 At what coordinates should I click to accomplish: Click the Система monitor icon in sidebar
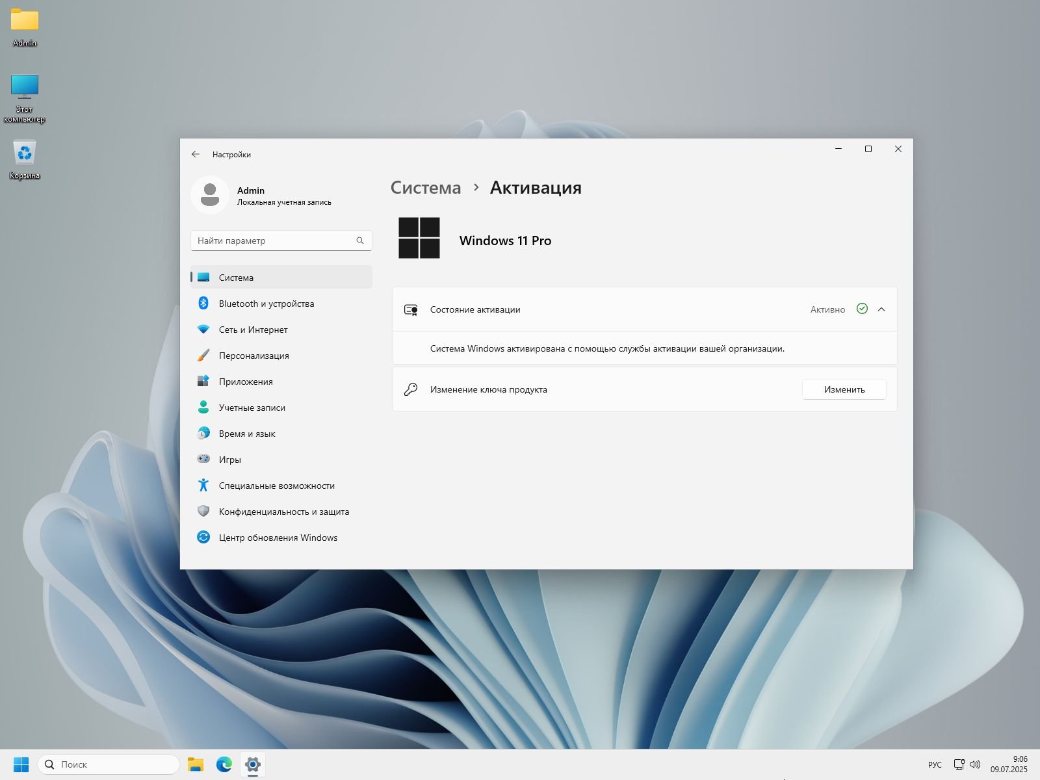coord(203,277)
